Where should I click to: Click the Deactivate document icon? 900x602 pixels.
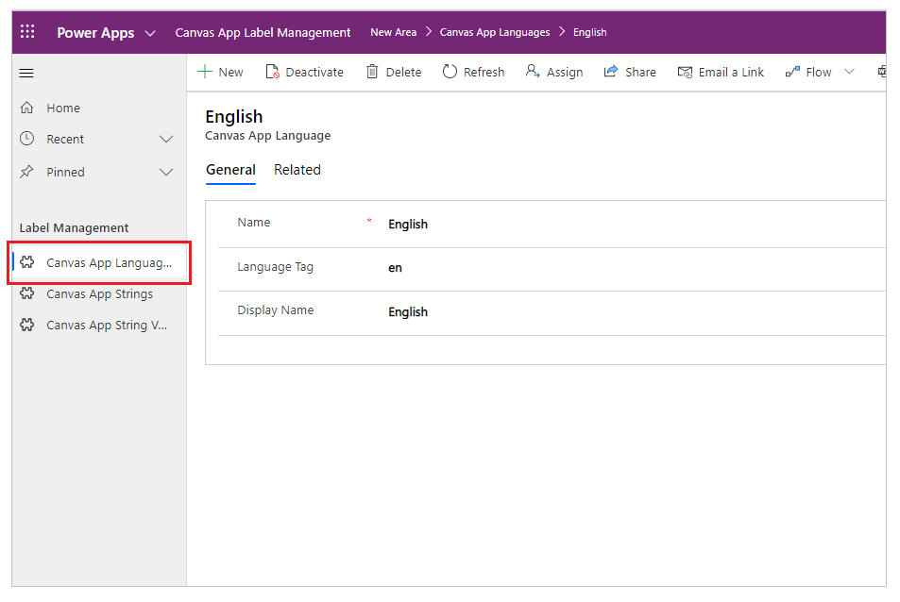click(273, 72)
